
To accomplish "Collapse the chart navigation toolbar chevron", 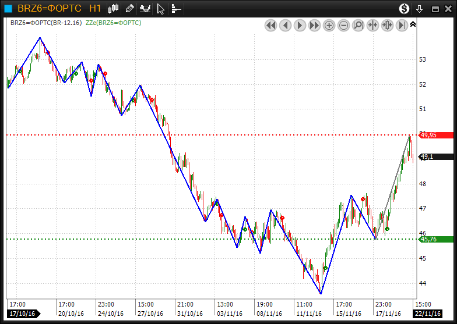I will [x=413, y=24].
